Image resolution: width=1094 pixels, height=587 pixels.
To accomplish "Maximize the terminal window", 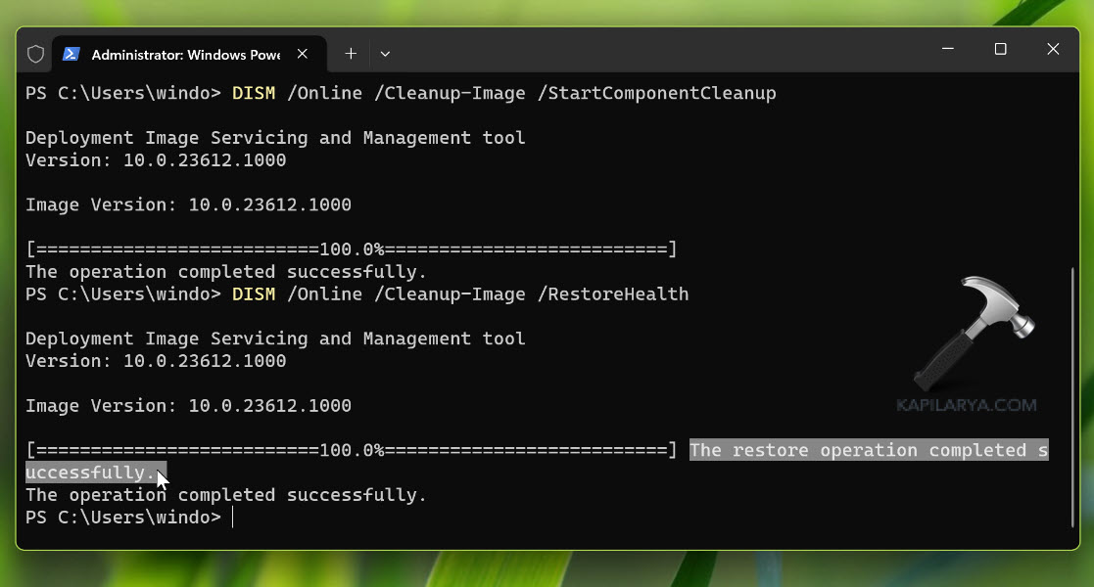I will 1001,49.
